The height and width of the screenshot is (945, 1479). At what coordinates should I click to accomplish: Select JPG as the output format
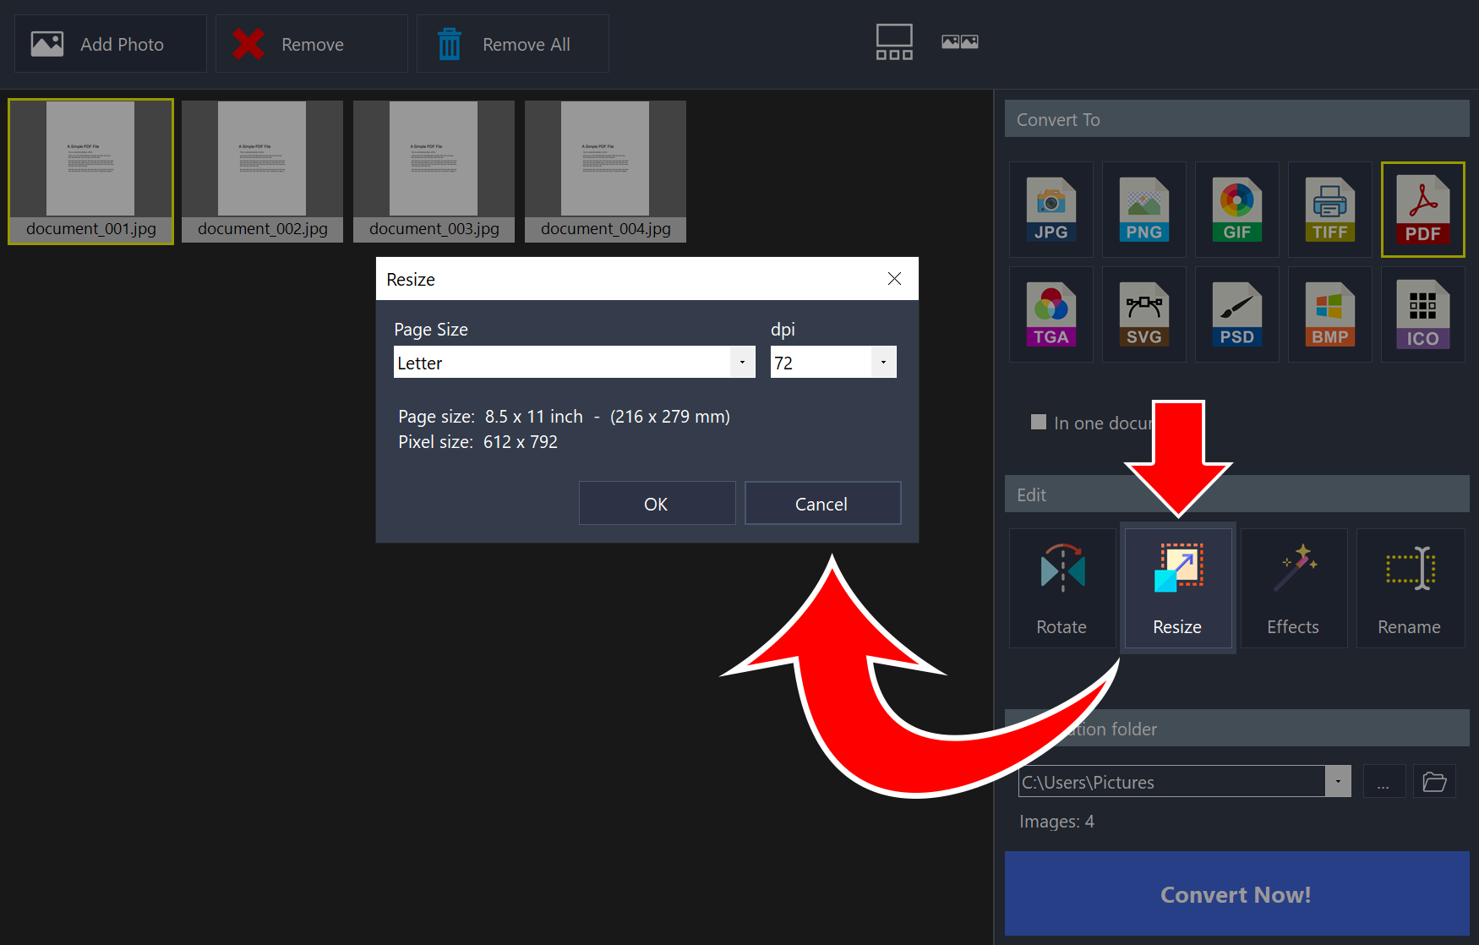(1051, 210)
